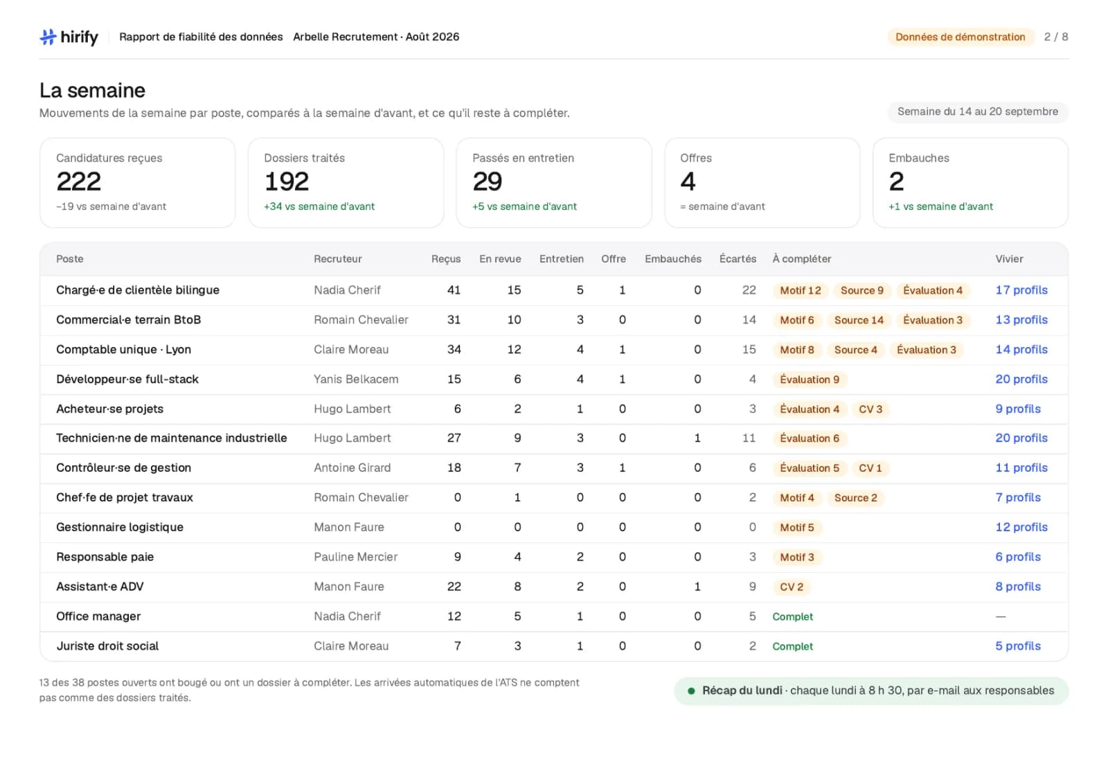Select the Source 2 tag
Screen dimensions: 1108x784
coord(855,499)
